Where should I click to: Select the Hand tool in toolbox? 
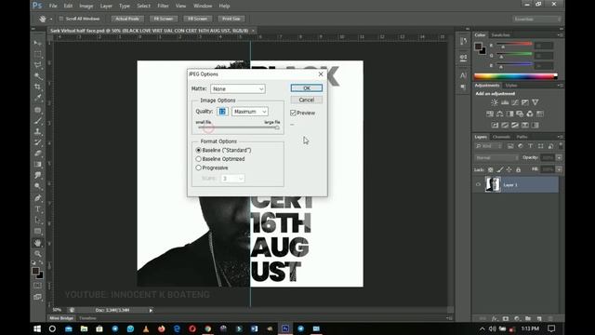coord(37,243)
